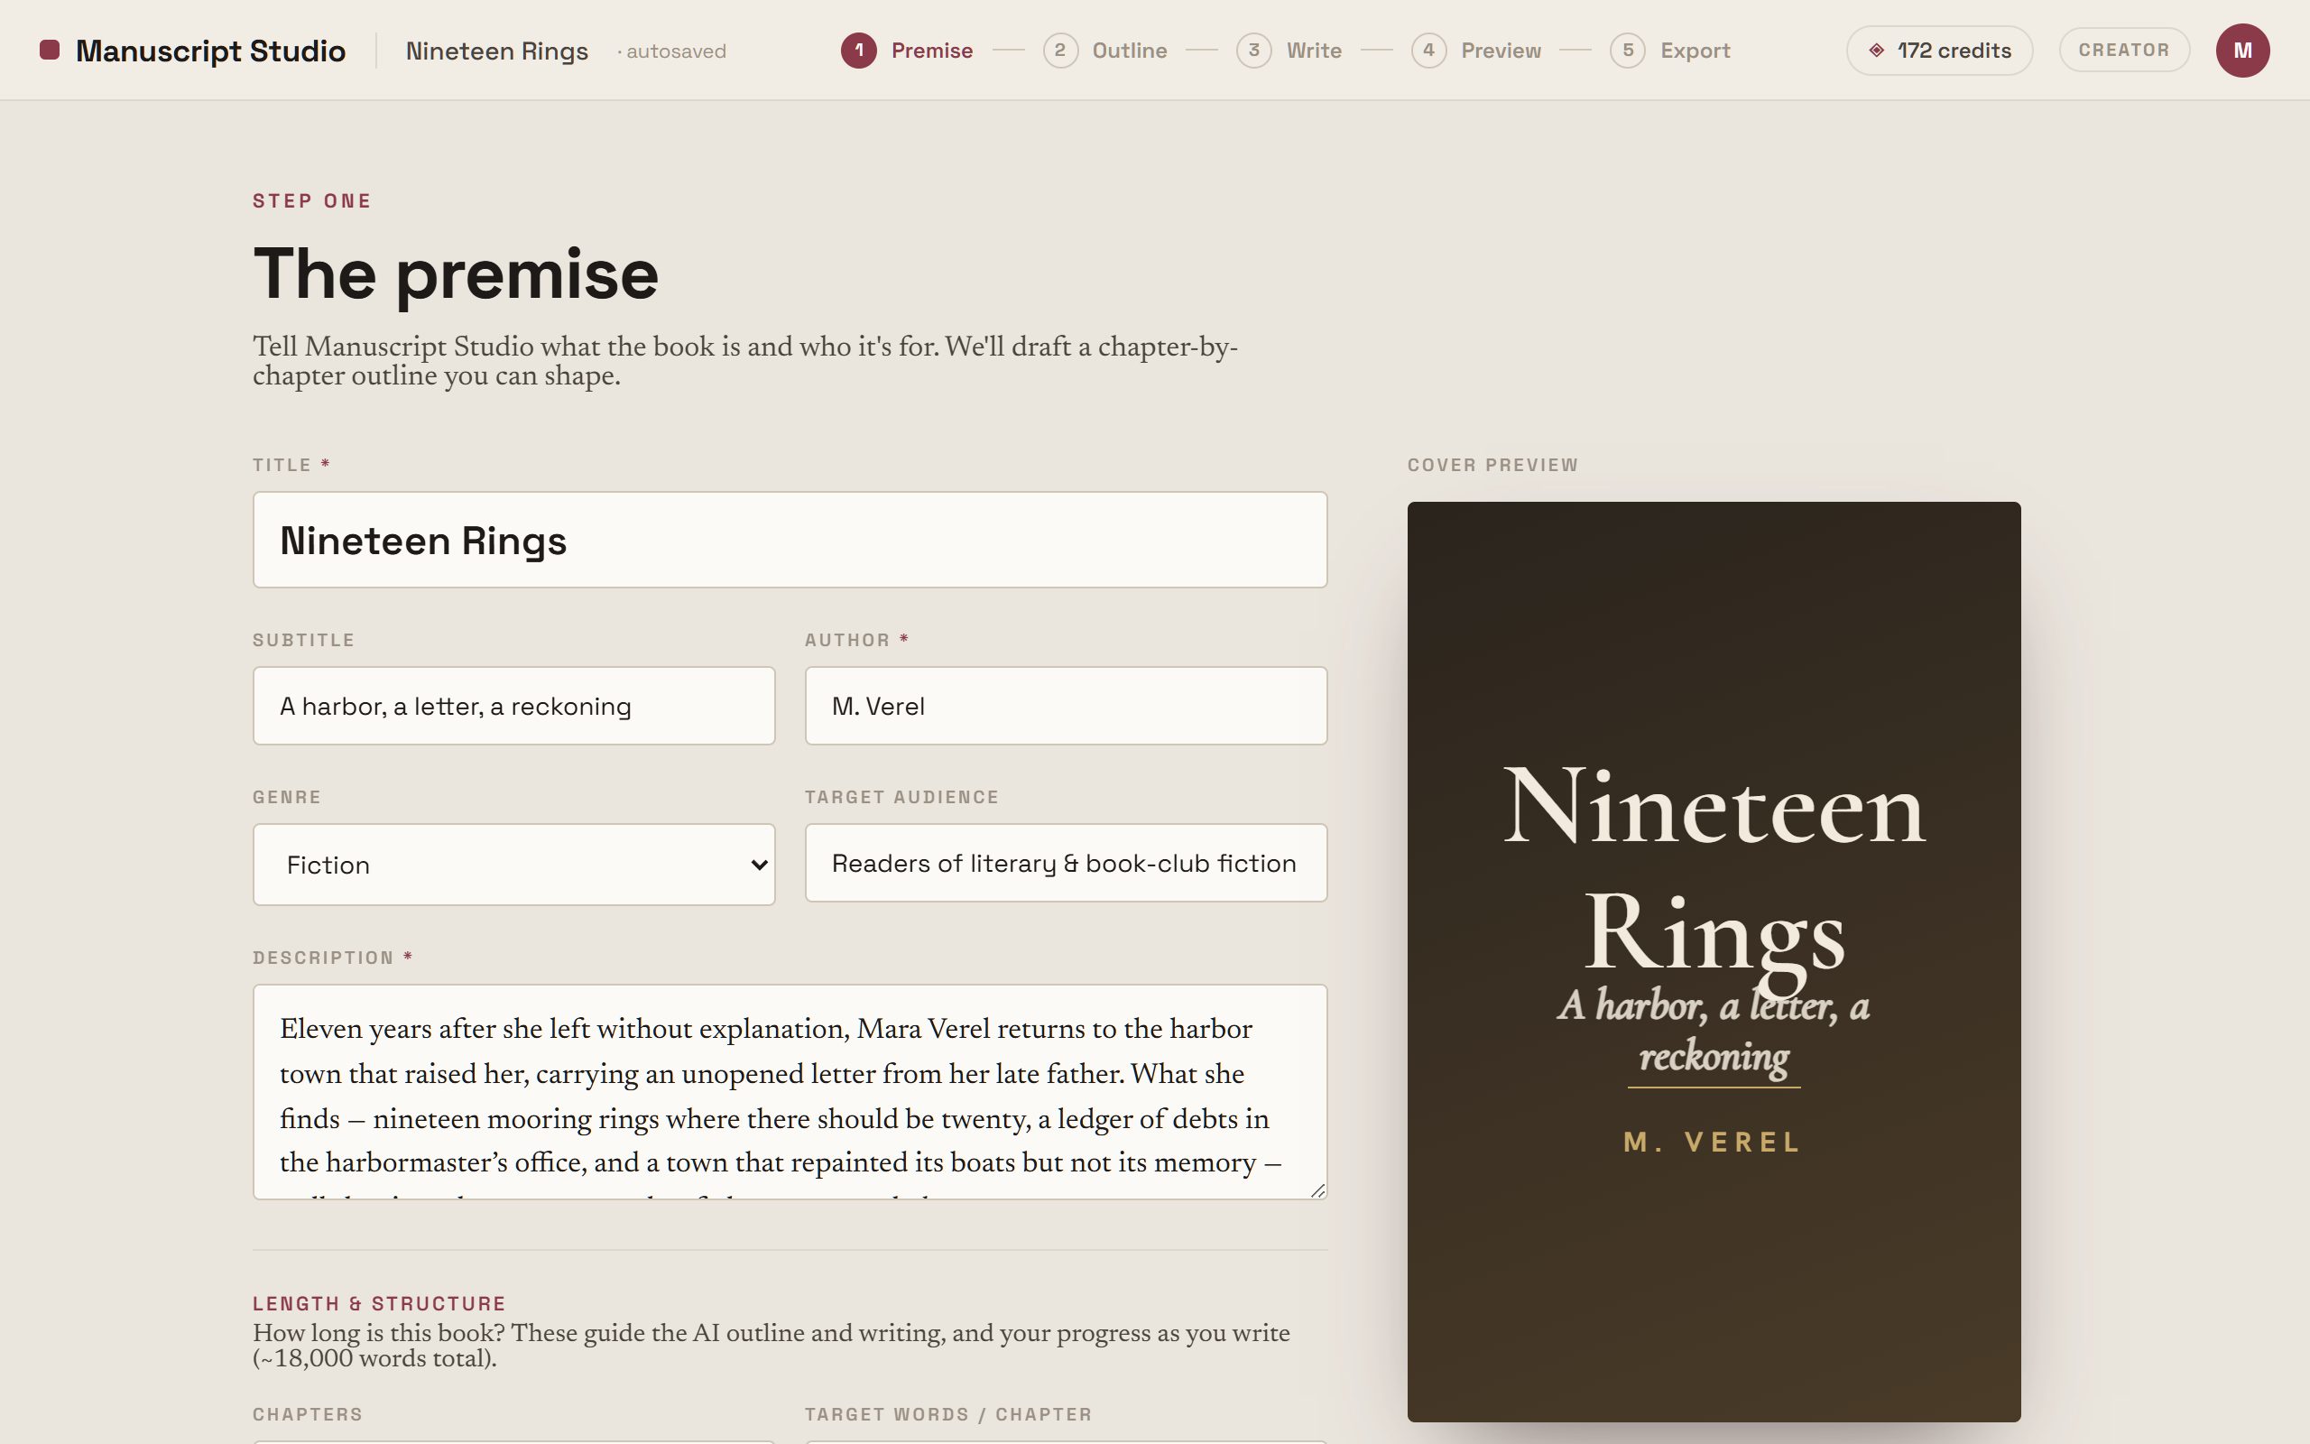
Task: Click the step 3 circle badge
Action: [1253, 51]
